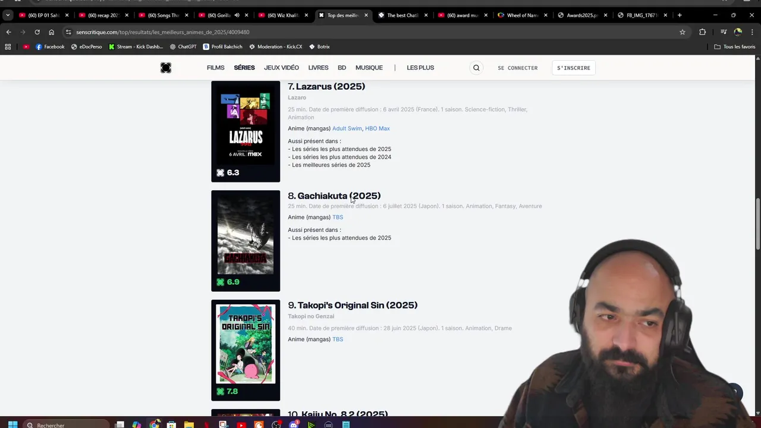Open the BD menu
This screenshot has width=761, height=428.
pyautogui.click(x=342, y=68)
